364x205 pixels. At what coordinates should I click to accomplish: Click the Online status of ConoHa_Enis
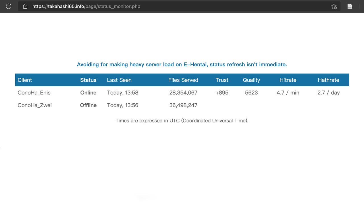click(88, 93)
